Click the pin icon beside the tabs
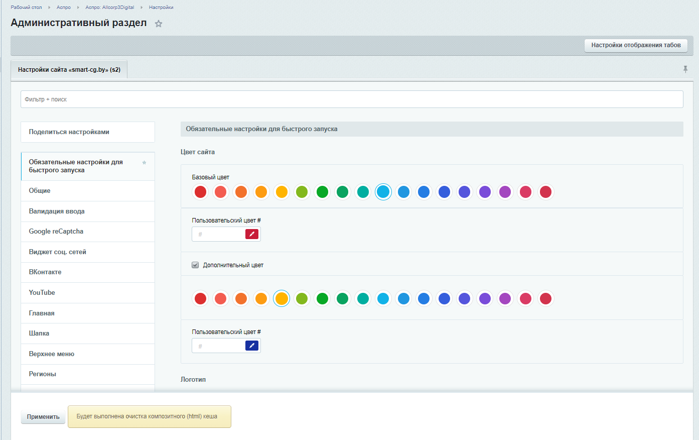Screen dimensions: 699x440 pyautogui.click(x=685, y=69)
